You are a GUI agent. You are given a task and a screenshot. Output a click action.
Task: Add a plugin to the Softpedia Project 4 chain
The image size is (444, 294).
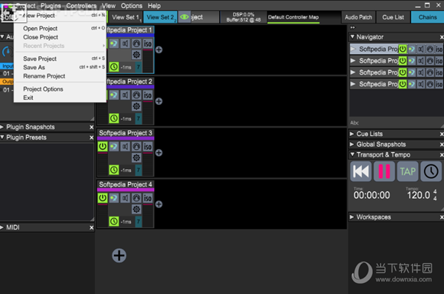(159, 204)
